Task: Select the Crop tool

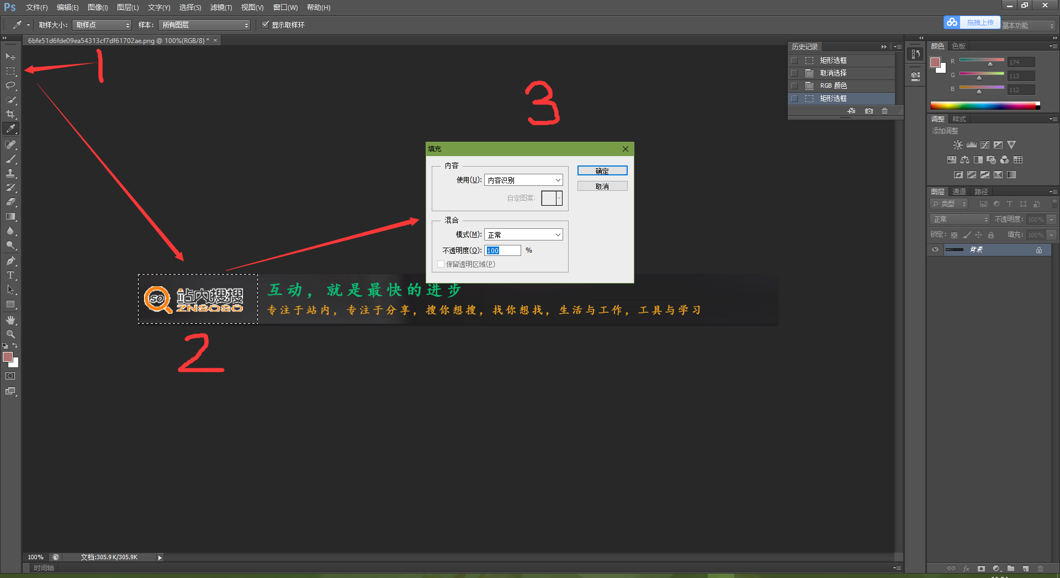Action: (10, 114)
